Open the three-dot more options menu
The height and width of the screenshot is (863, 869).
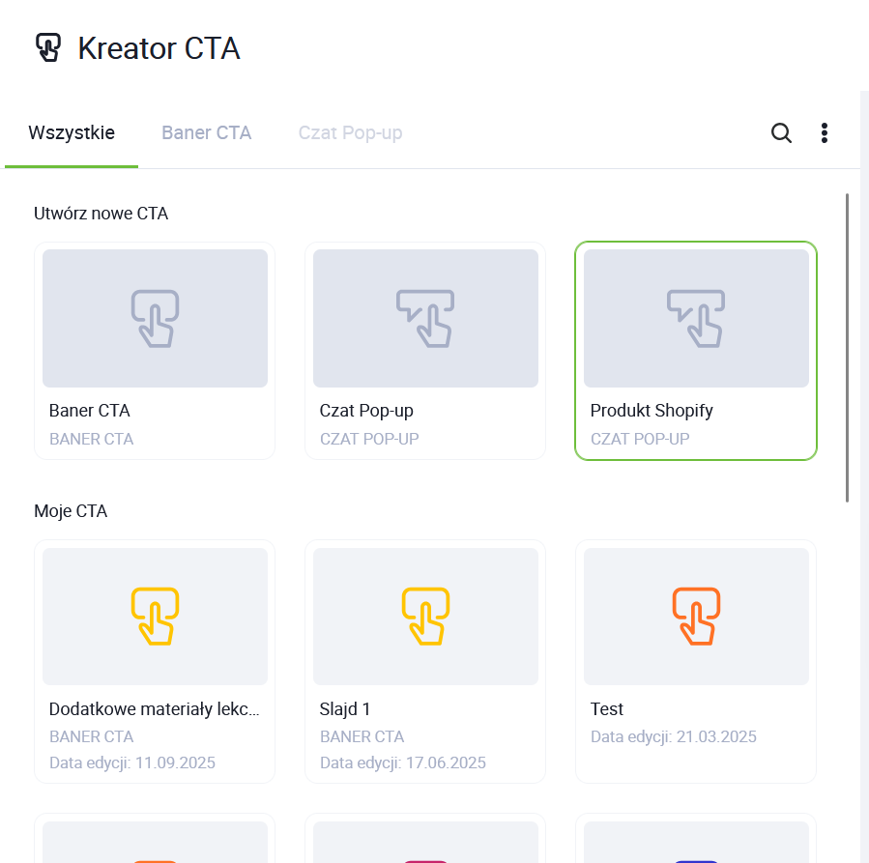click(x=824, y=133)
